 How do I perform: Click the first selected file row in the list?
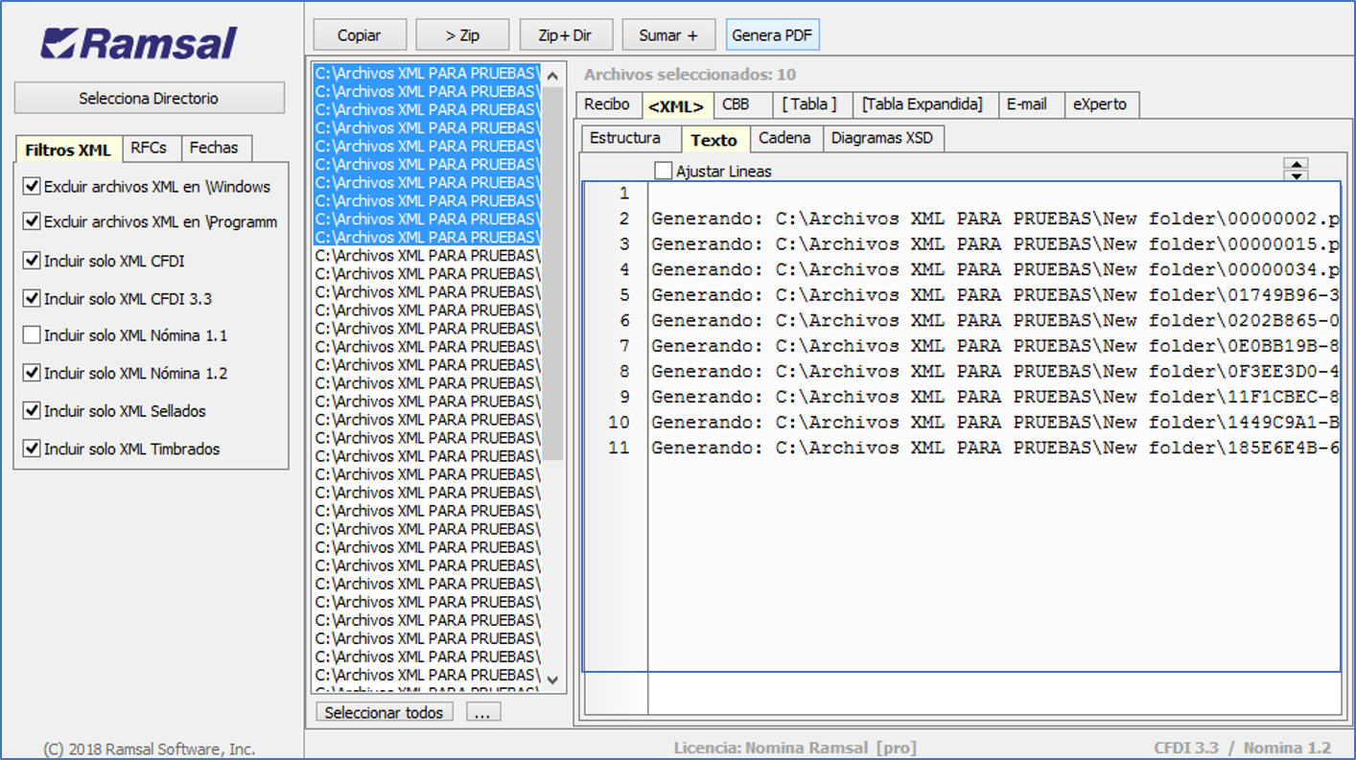427,74
